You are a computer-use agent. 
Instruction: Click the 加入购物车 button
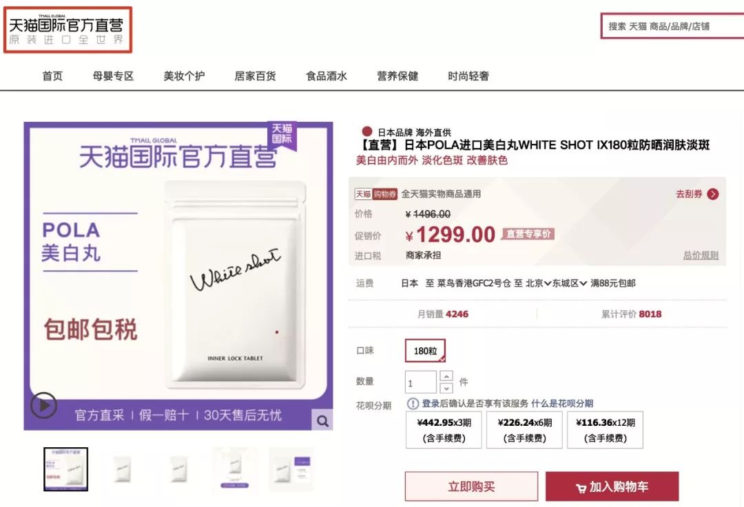(612, 486)
